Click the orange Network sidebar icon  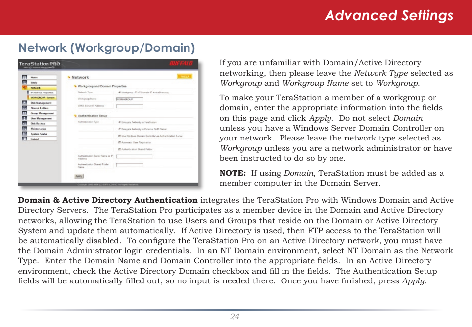point(24,88)
